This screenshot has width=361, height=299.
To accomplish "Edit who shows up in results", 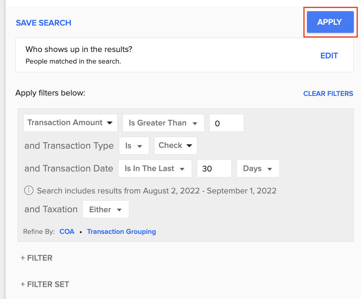I will pos(329,56).
